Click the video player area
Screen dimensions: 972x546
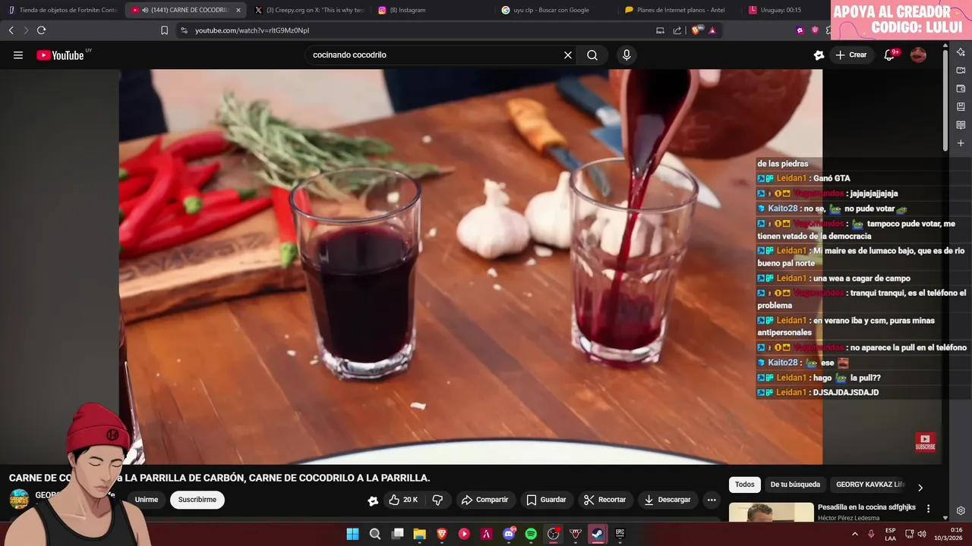click(x=471, y=267)
